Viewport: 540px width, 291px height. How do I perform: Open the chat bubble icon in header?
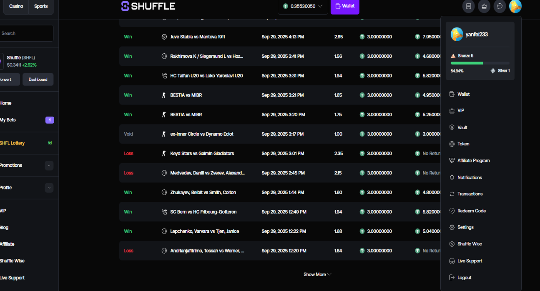500,6
